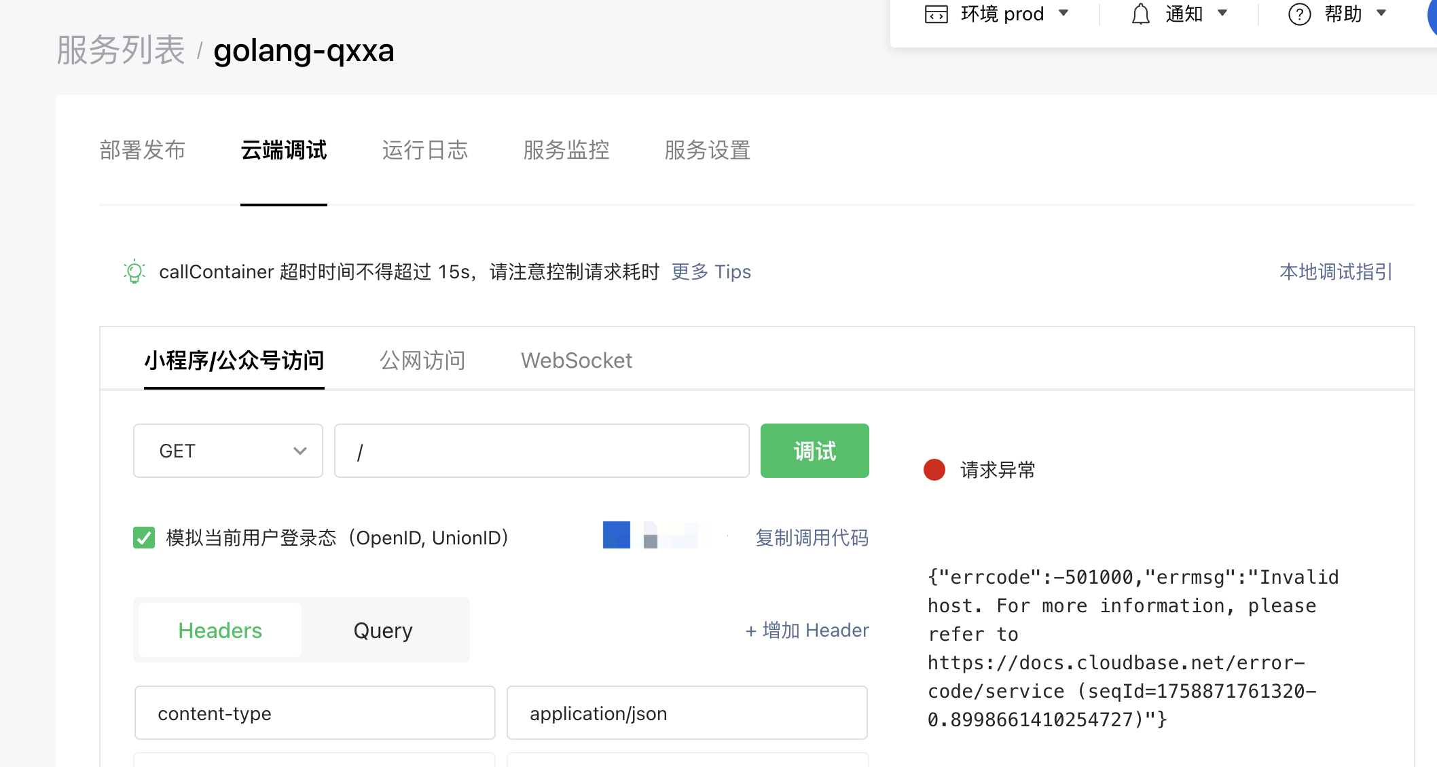
Task: Switch to the 运行日志 tab
Action: click(x=424, y=150)
